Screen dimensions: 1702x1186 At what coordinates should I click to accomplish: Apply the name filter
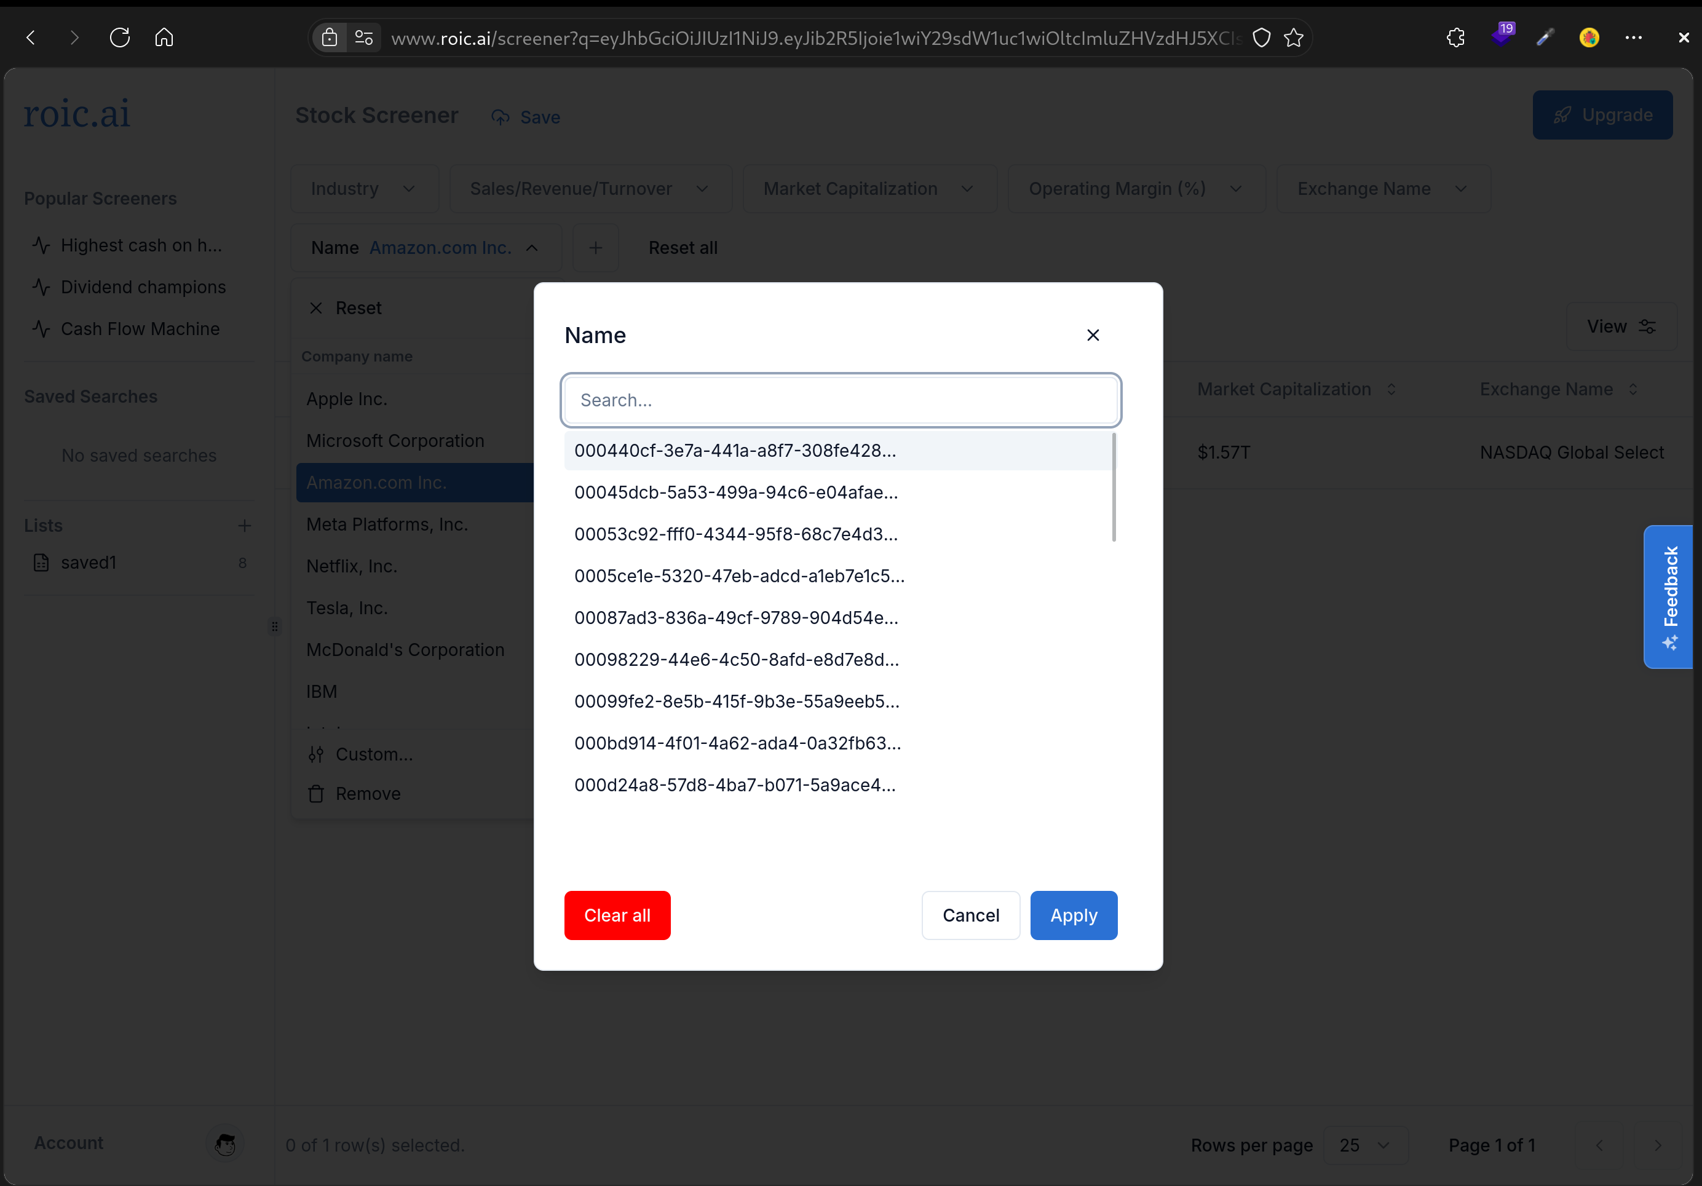pyautogui.click(x=1072, y=915)
